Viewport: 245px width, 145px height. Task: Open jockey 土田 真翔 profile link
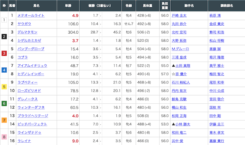point(183,66)
